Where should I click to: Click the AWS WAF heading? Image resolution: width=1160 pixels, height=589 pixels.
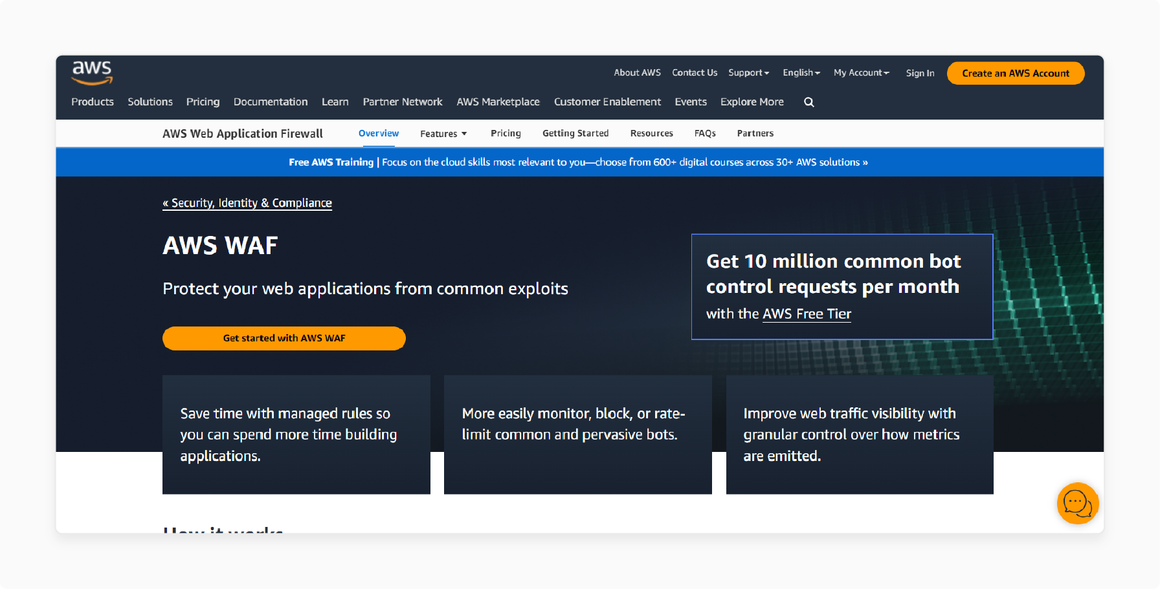pyautogui.click(x=220, y=246)
